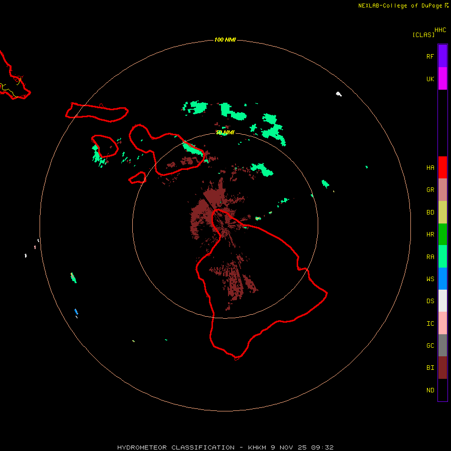The width and height of the screenshot is (451, 451).
Task: Click the RF legend label
Action: pos(430,56)
